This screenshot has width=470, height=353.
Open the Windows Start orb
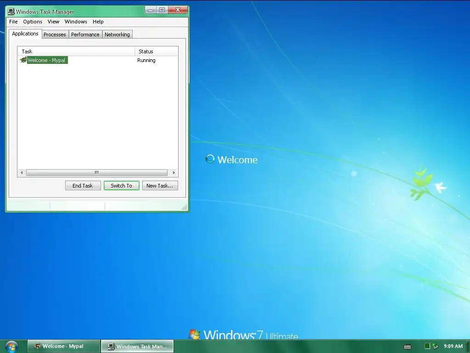pos(11,347)
